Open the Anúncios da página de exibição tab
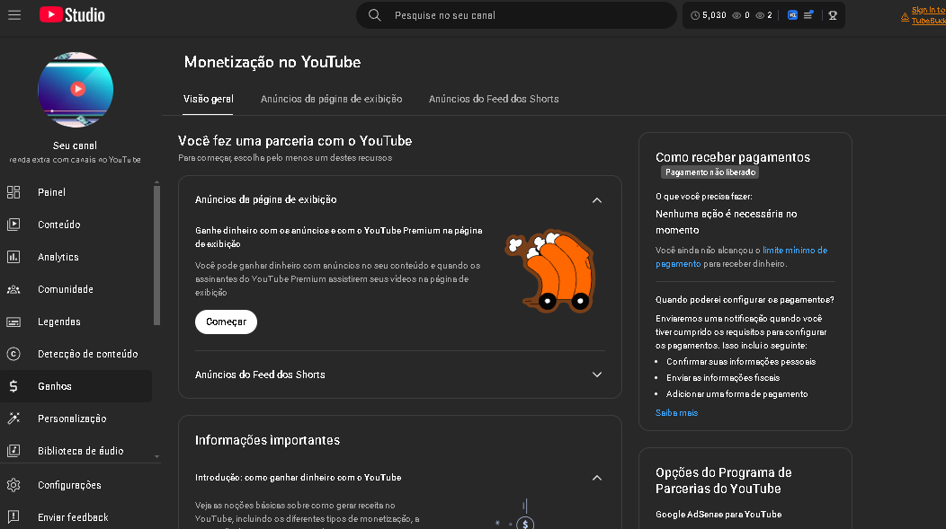This screenshot has width=946, height=529. point(331,99)
